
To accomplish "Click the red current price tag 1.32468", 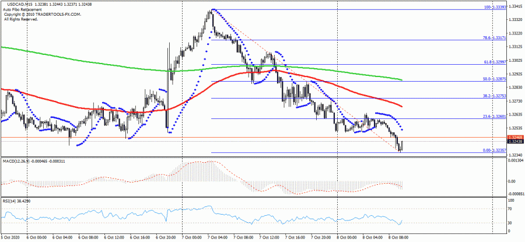I will (515, 137).
